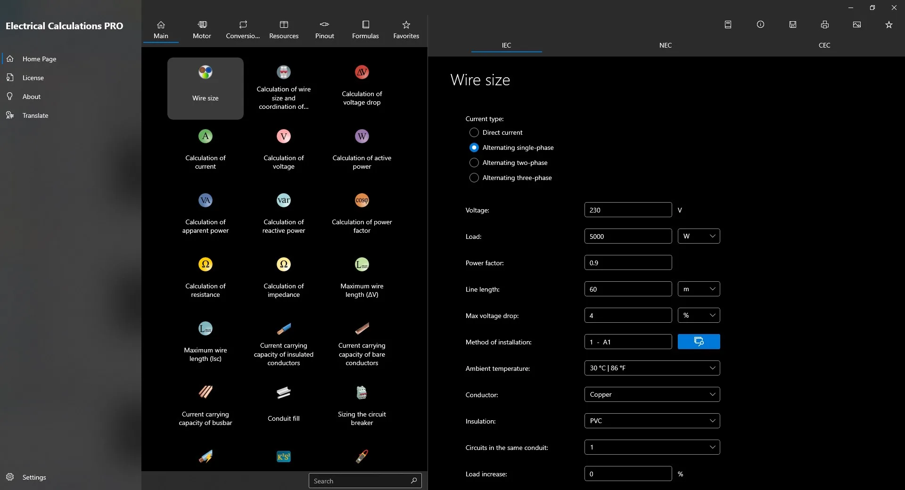Select the IEC standard tab
This screenshot has height=490, width=905.
507,45
